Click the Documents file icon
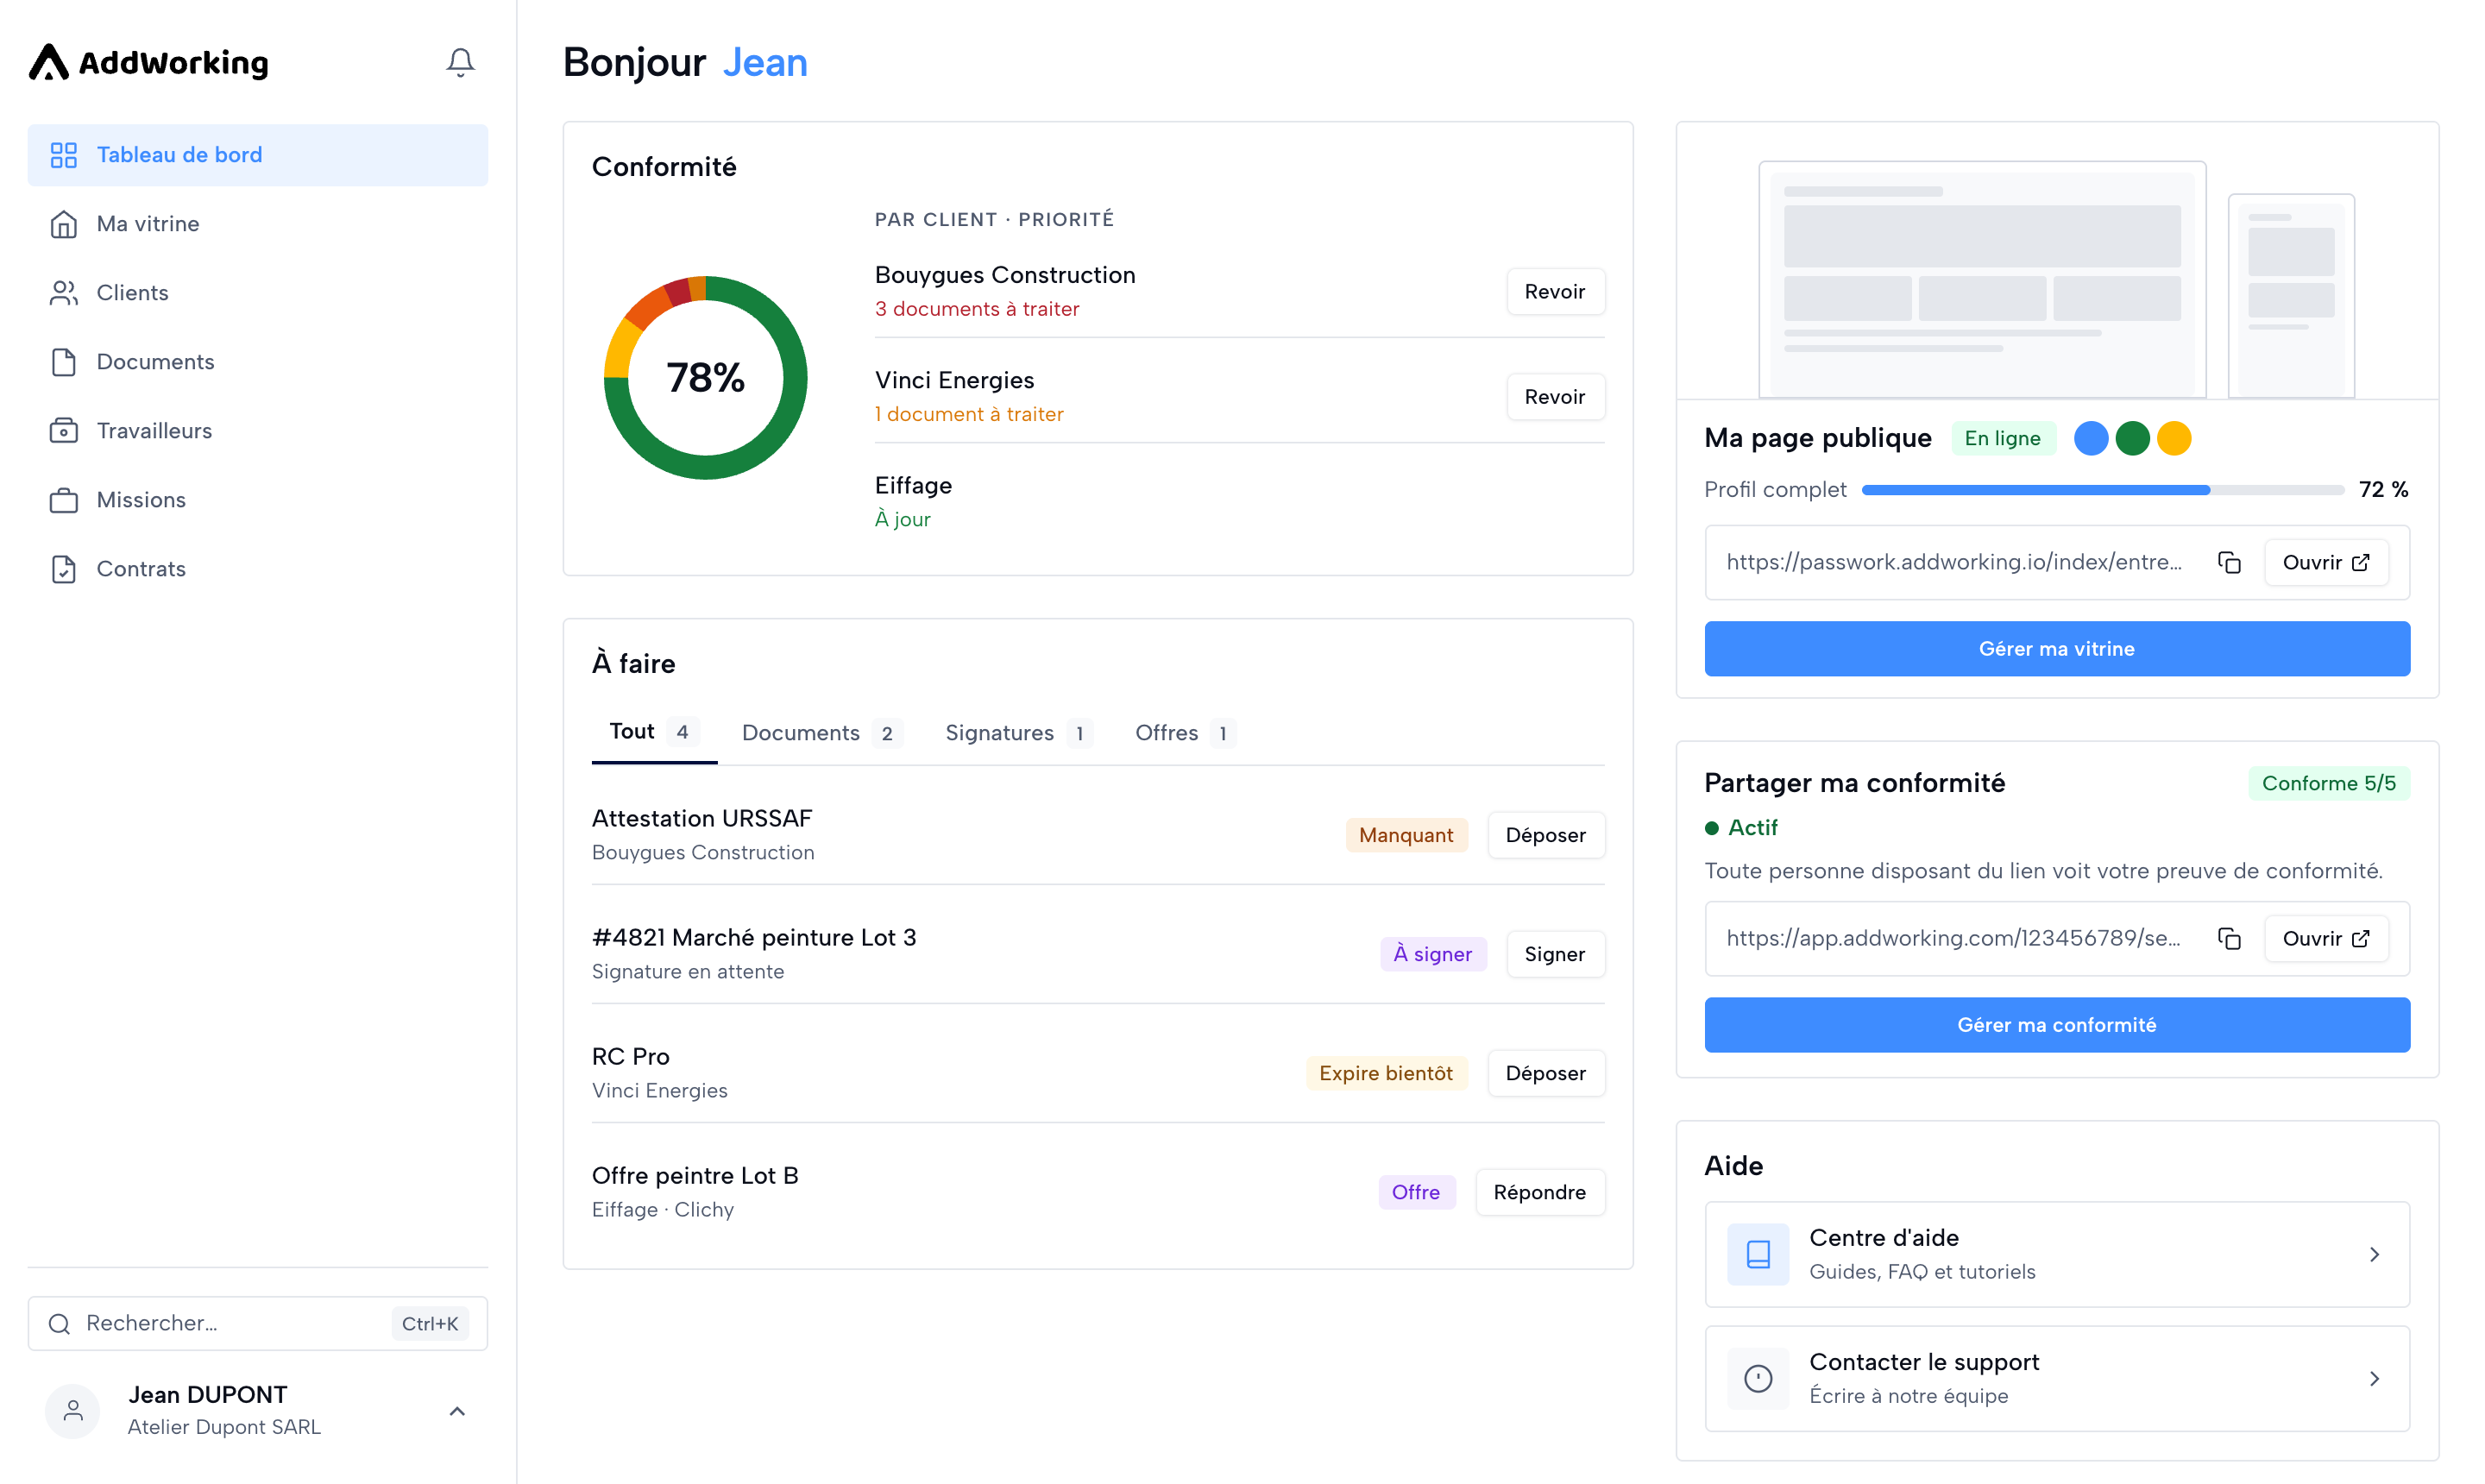This screenshot has width=2485, height=1484. coord(64,362)
